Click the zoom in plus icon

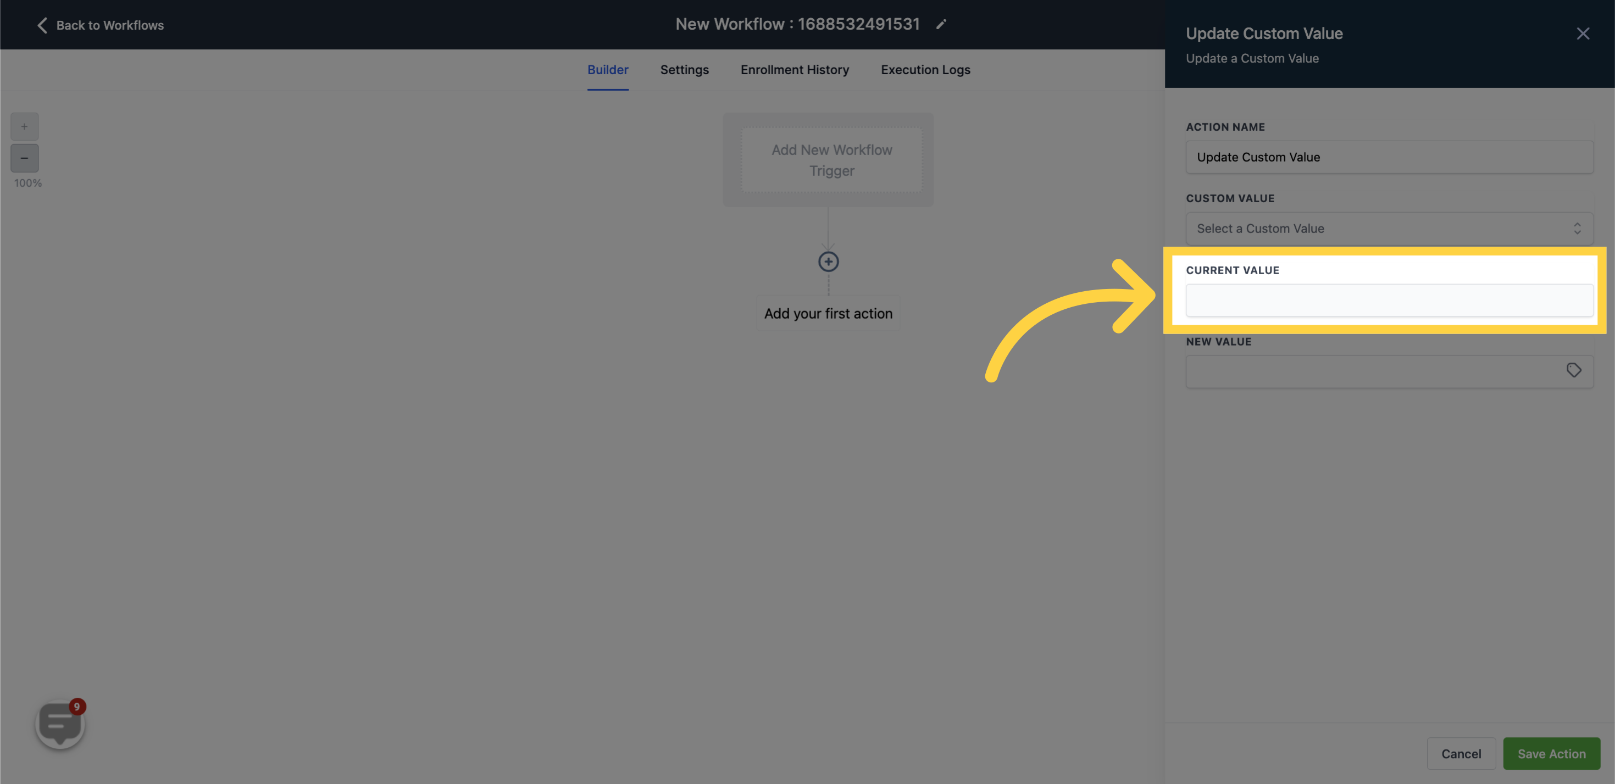(25, 127)
